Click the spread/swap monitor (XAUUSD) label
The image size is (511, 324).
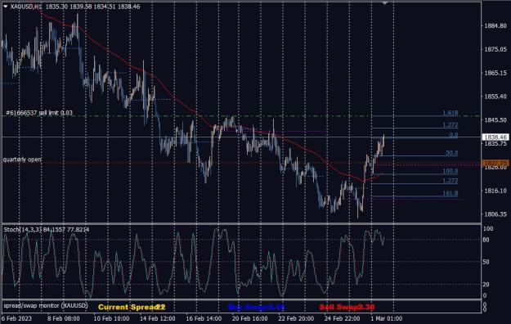46,306
